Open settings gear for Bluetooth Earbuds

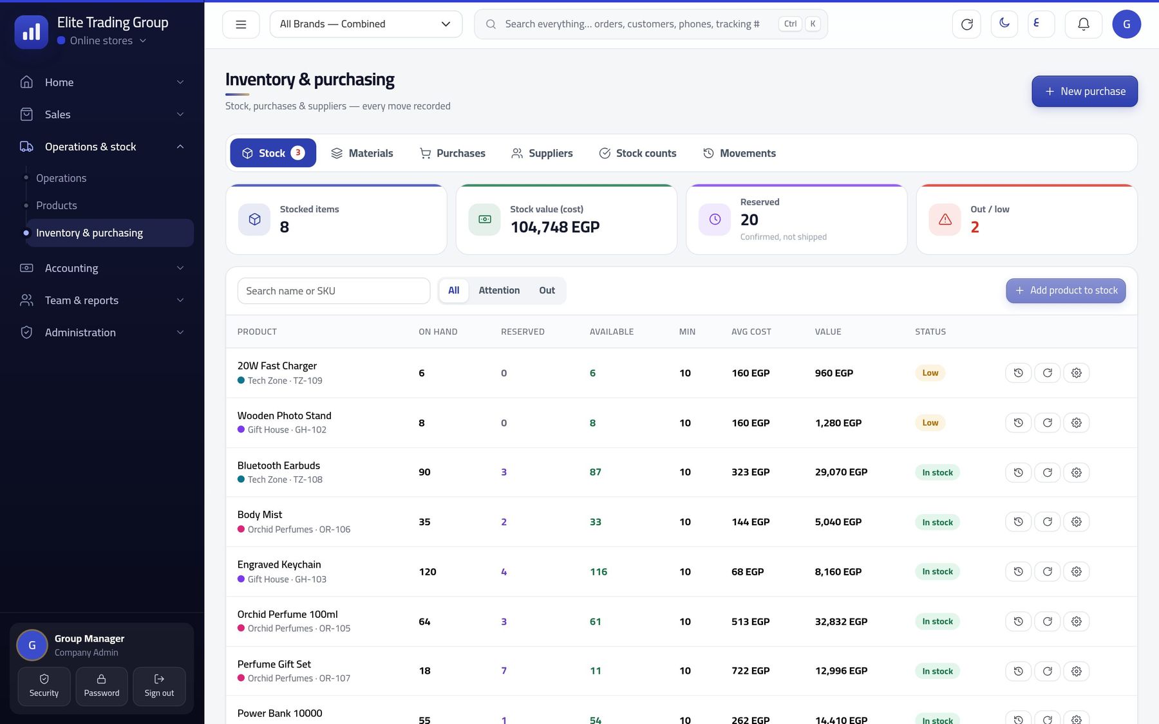(x=1076, y=472)
